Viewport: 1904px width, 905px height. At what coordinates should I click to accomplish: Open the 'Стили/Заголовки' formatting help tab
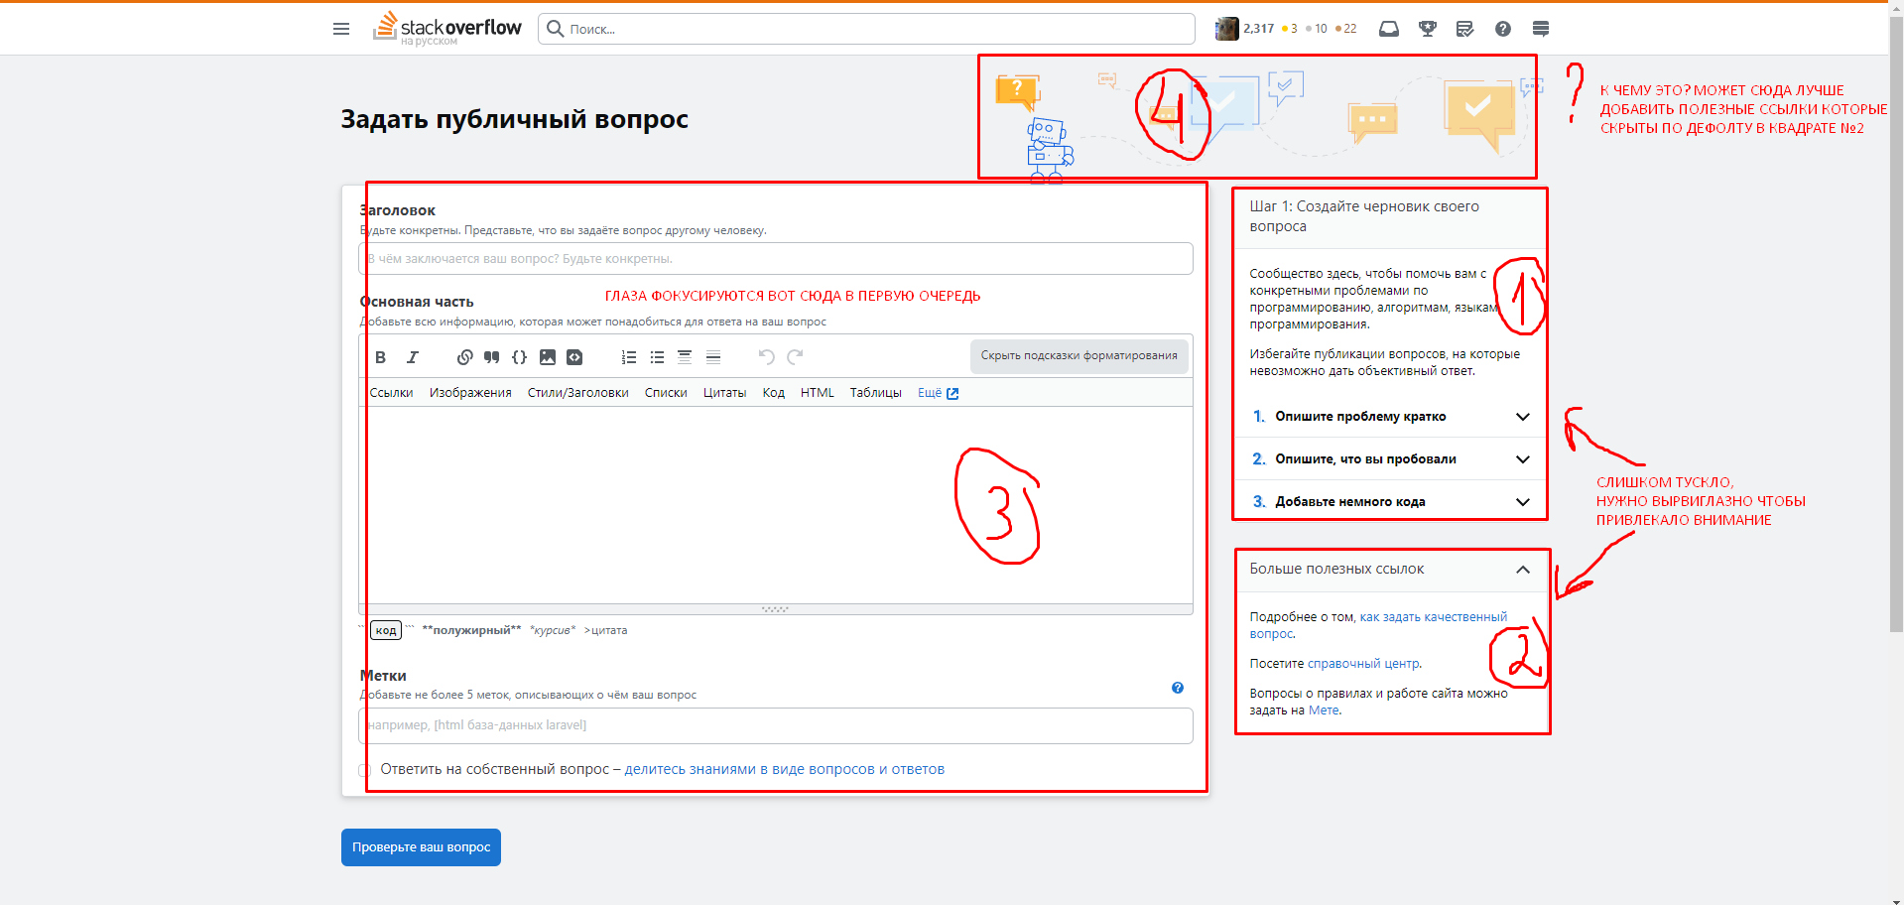pos(578,393)
